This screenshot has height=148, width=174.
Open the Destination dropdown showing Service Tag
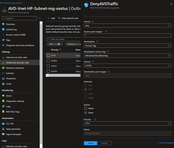coord(127,46)
